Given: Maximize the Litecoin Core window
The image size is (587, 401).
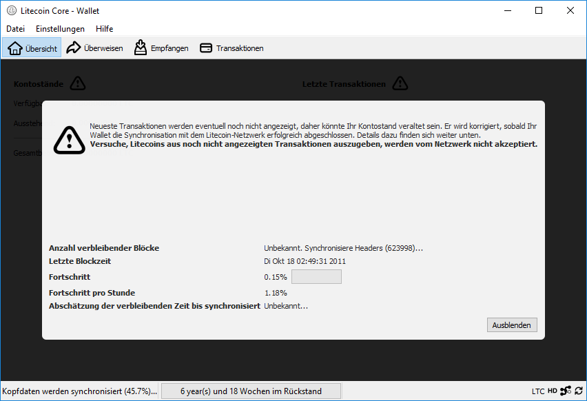Looking at the screenshot, I should click(x=539, y=10).
